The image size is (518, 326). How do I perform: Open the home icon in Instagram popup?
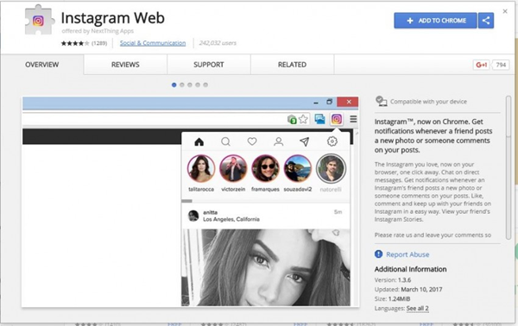click(x=199, y=142)
